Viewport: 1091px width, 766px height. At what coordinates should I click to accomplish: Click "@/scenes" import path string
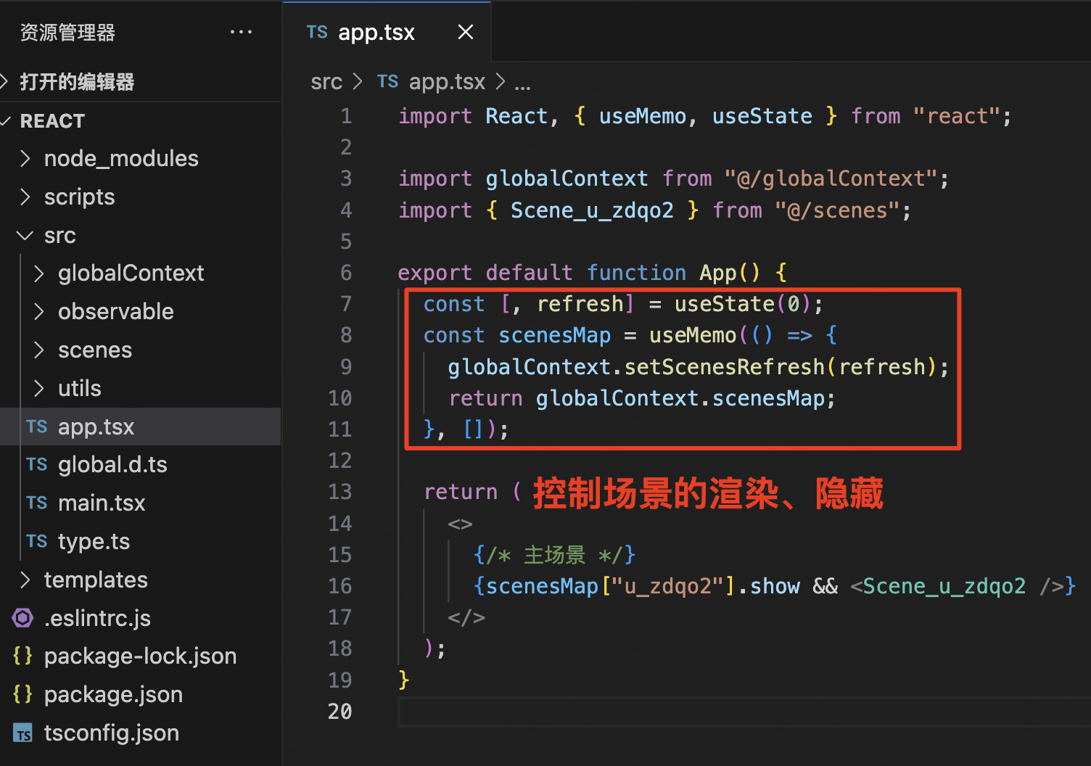click(838, 210)
